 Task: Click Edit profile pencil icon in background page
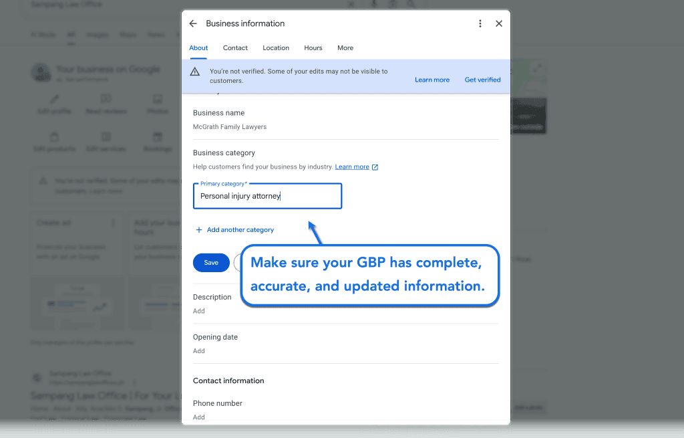(x=54, y=99)
